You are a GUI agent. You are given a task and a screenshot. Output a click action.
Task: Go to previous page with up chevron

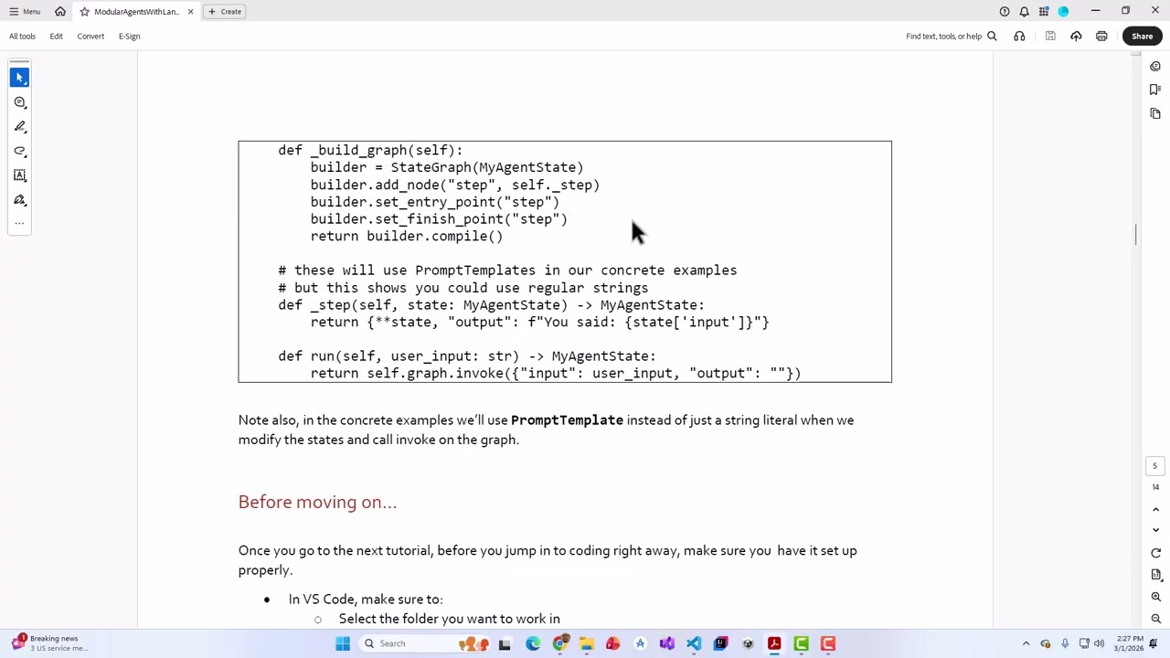tap(1155, 510)
